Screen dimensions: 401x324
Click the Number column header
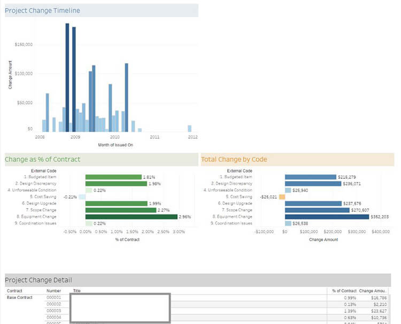(x=53, y=291)
